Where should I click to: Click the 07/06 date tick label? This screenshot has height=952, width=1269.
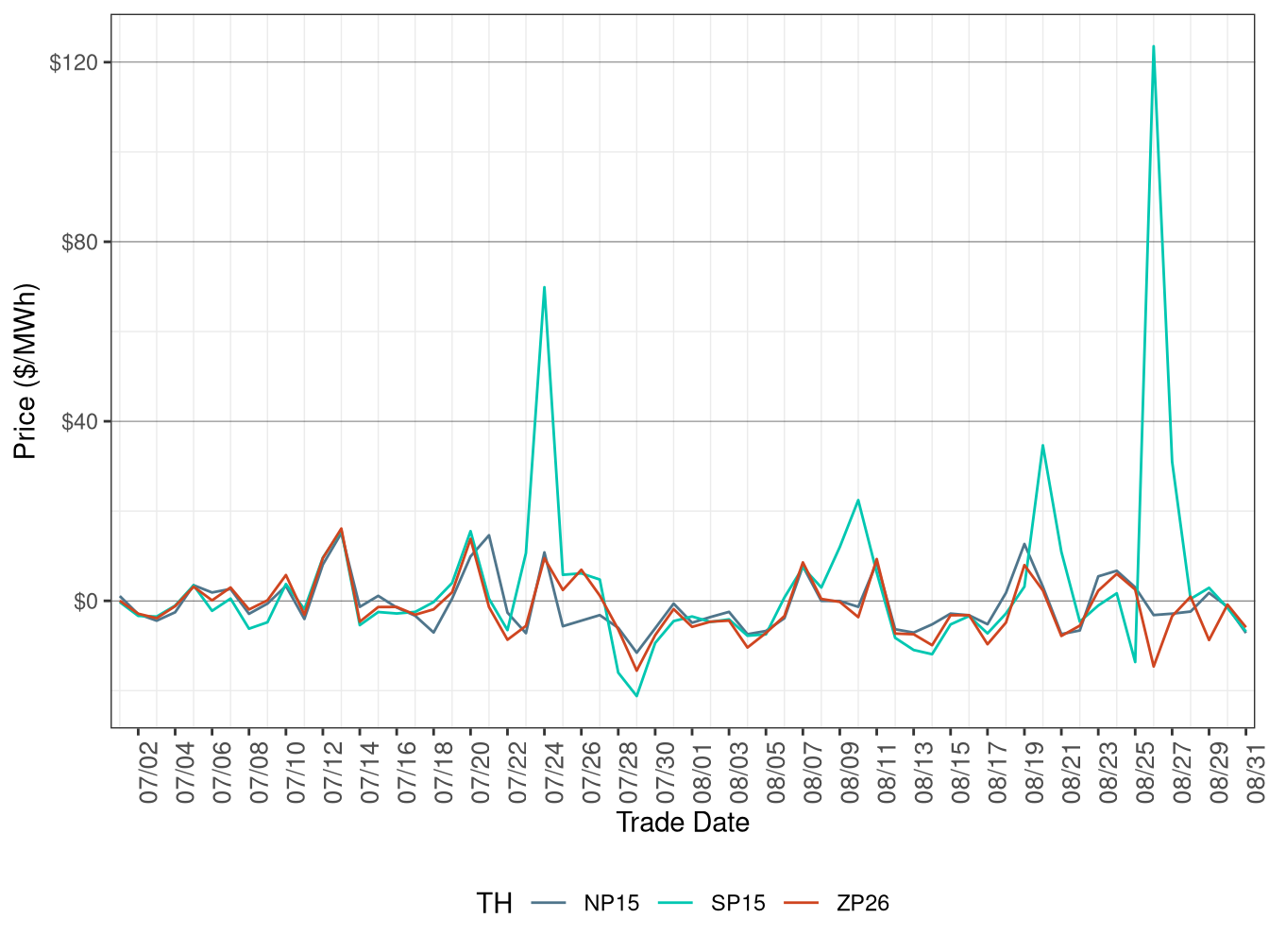[222, 772]
